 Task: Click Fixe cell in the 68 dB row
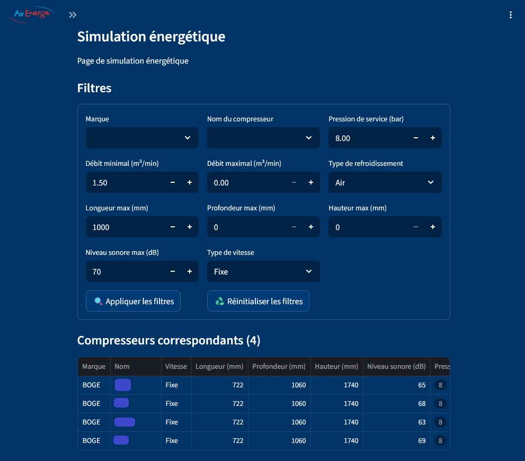176,403
